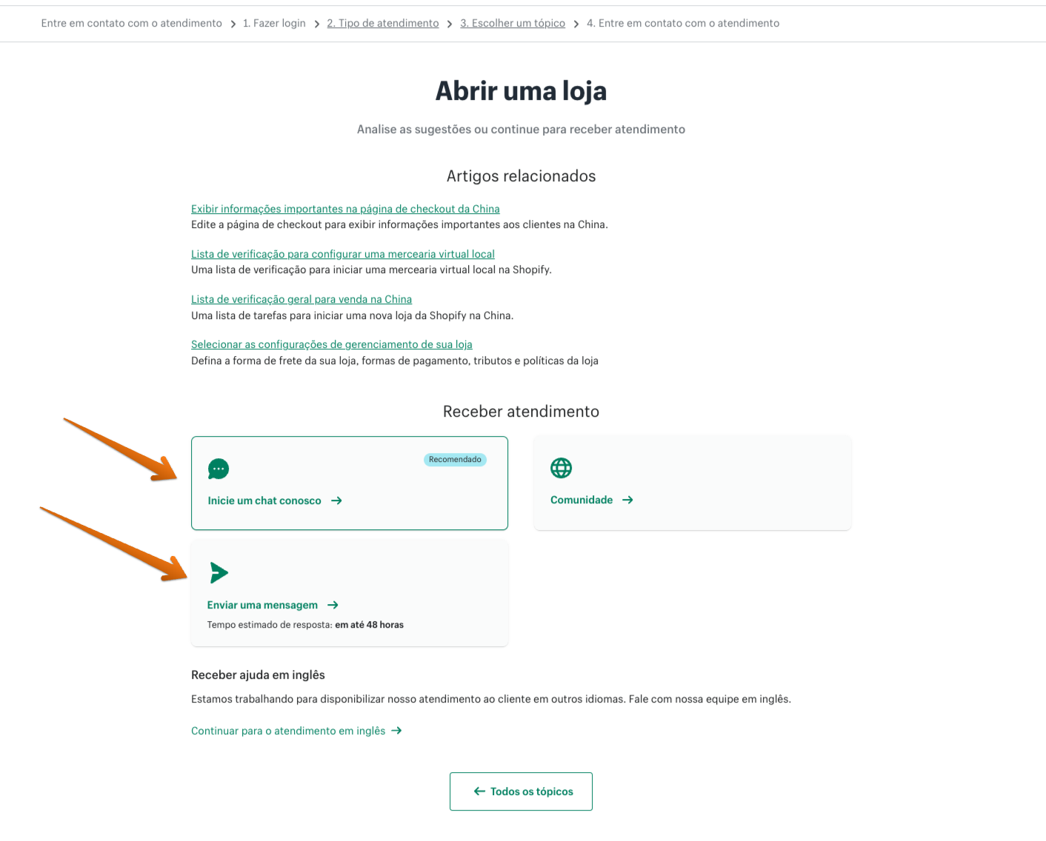Open general China sales checklist article
1046x841 pixels.
[x=301, y=299]
